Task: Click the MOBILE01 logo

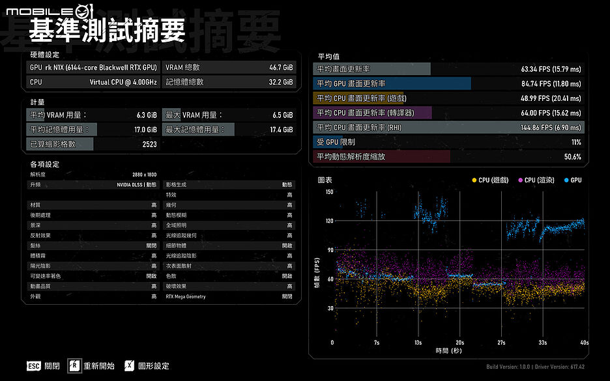Action: pos(50,11)
